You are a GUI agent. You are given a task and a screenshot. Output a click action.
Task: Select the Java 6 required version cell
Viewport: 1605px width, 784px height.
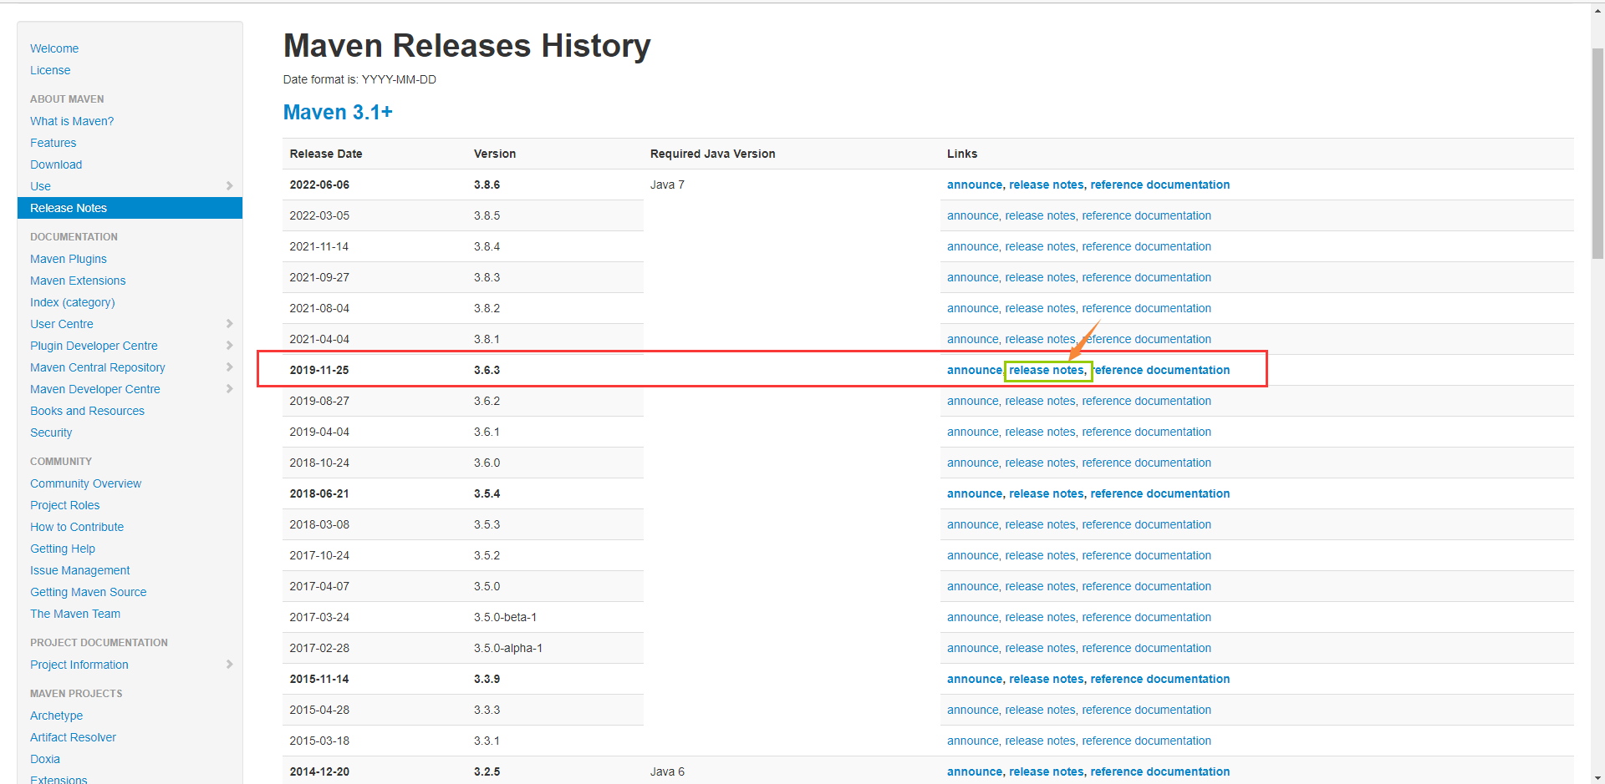[667, 771]
